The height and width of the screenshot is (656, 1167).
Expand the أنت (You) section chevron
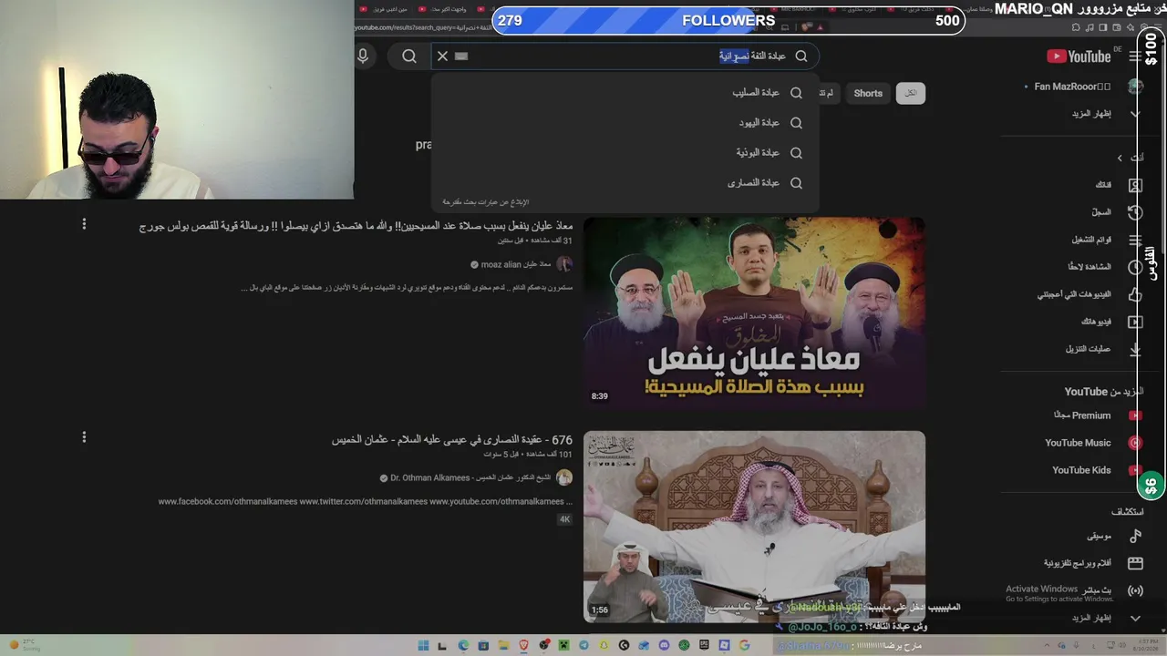(x=1120, y=158)
